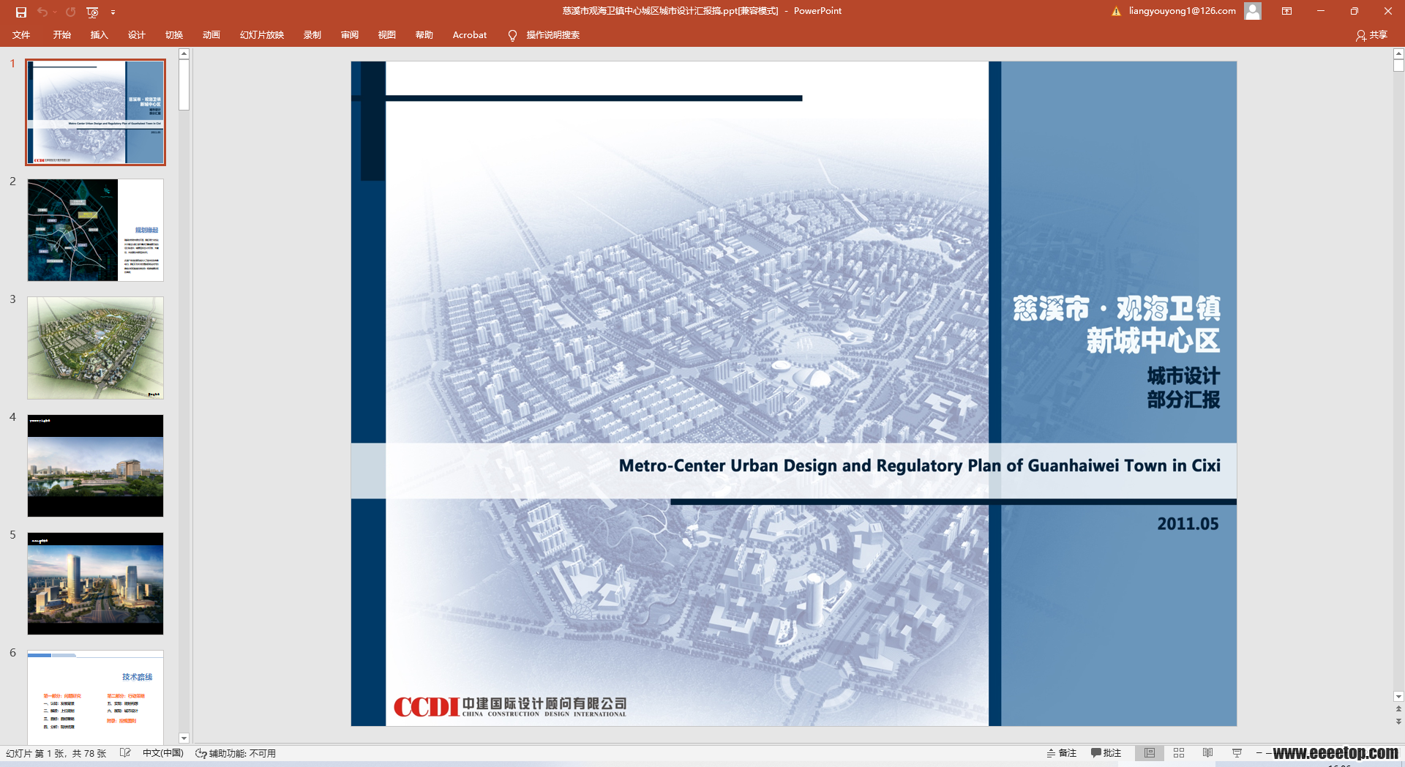Go to next slide double-arrow button

click(1398, 722)
